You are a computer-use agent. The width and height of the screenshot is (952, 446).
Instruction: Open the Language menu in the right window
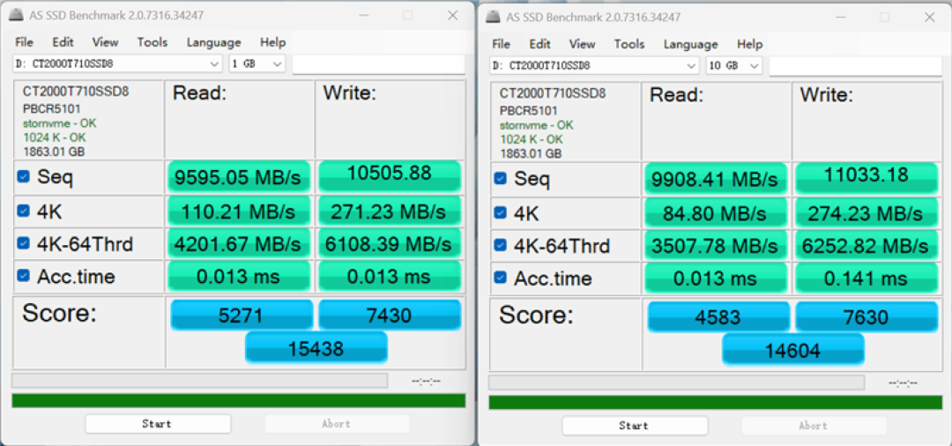[x=690, y=44]
